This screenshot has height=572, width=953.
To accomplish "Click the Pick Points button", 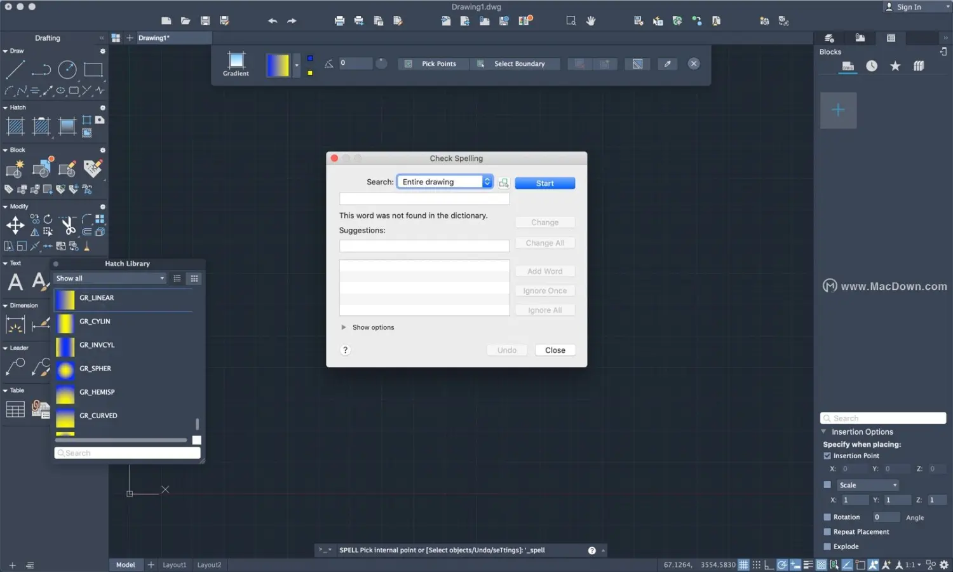I will click(x=433, y=64).
